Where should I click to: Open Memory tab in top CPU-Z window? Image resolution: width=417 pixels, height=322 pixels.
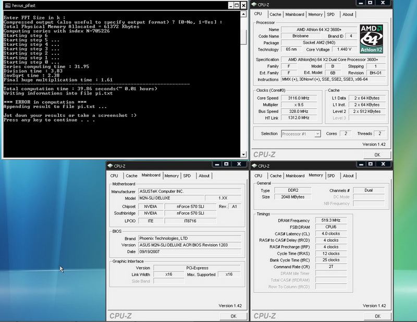tap(315, 15)
